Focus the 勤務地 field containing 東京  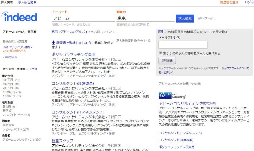pyautogui.click(x=145, y=18)
